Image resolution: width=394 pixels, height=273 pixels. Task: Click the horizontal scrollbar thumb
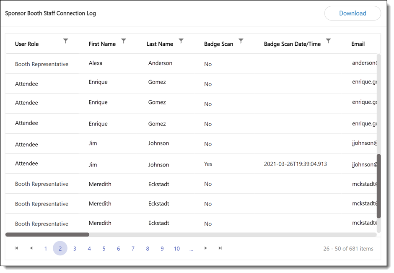pyautogui.click(x=47, y=235)
